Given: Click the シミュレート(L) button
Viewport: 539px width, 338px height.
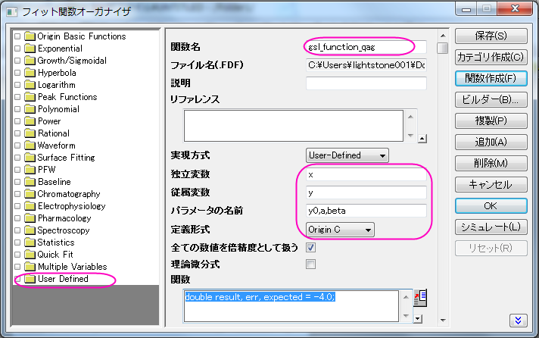Looking at the screenshot, I should tap(491, 227).
